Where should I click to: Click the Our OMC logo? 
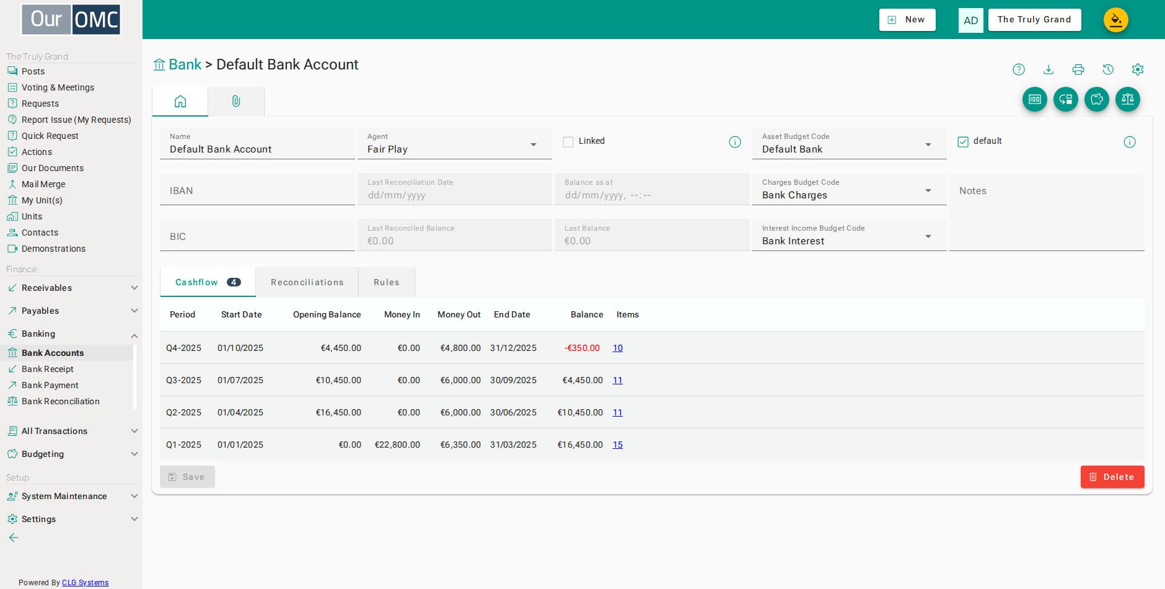point(71,19)
